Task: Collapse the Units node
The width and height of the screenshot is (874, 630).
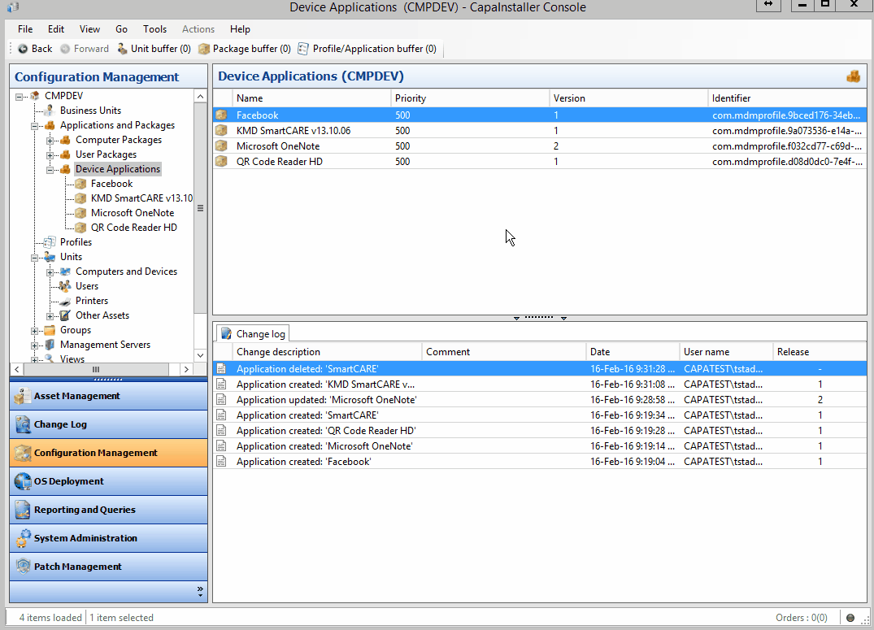Action: coord(35,258)
